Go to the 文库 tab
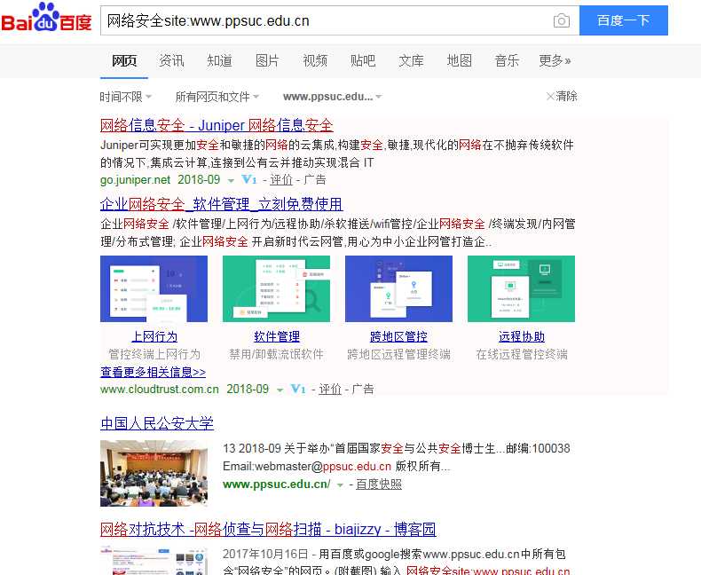The image size is (701, 575). click(x=411, y=61)
